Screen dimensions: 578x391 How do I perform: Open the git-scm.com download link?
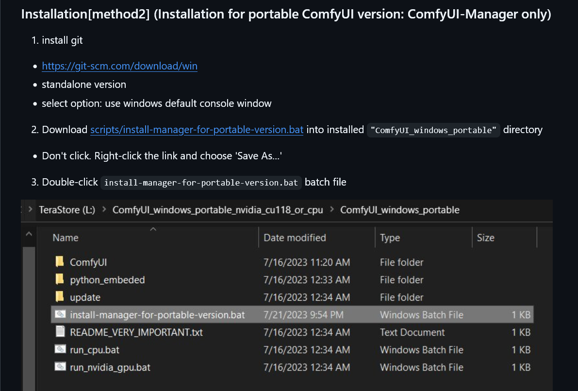click(x=119, y=66)
